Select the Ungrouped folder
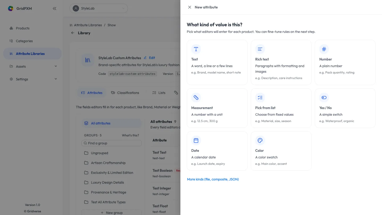 pos(111,153)
